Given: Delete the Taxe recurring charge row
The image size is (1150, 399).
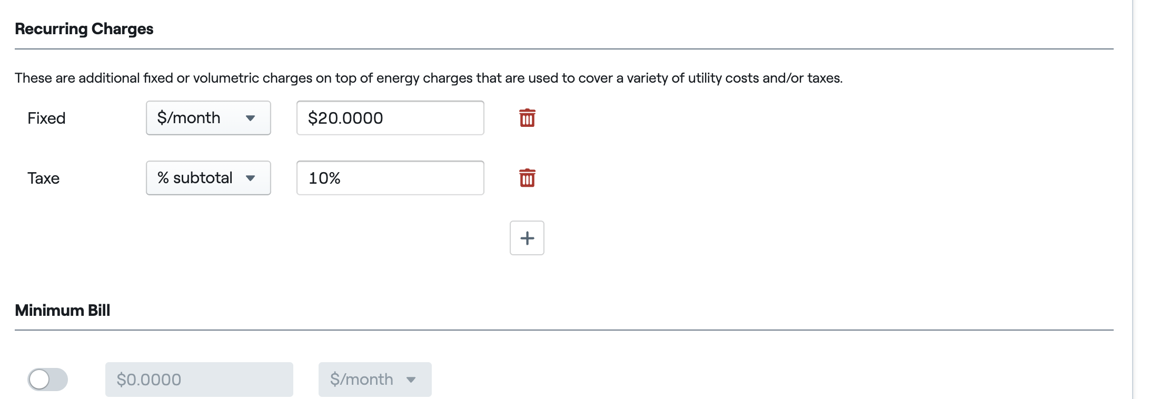Looking at the screenshot, I should tap(527, 178).
